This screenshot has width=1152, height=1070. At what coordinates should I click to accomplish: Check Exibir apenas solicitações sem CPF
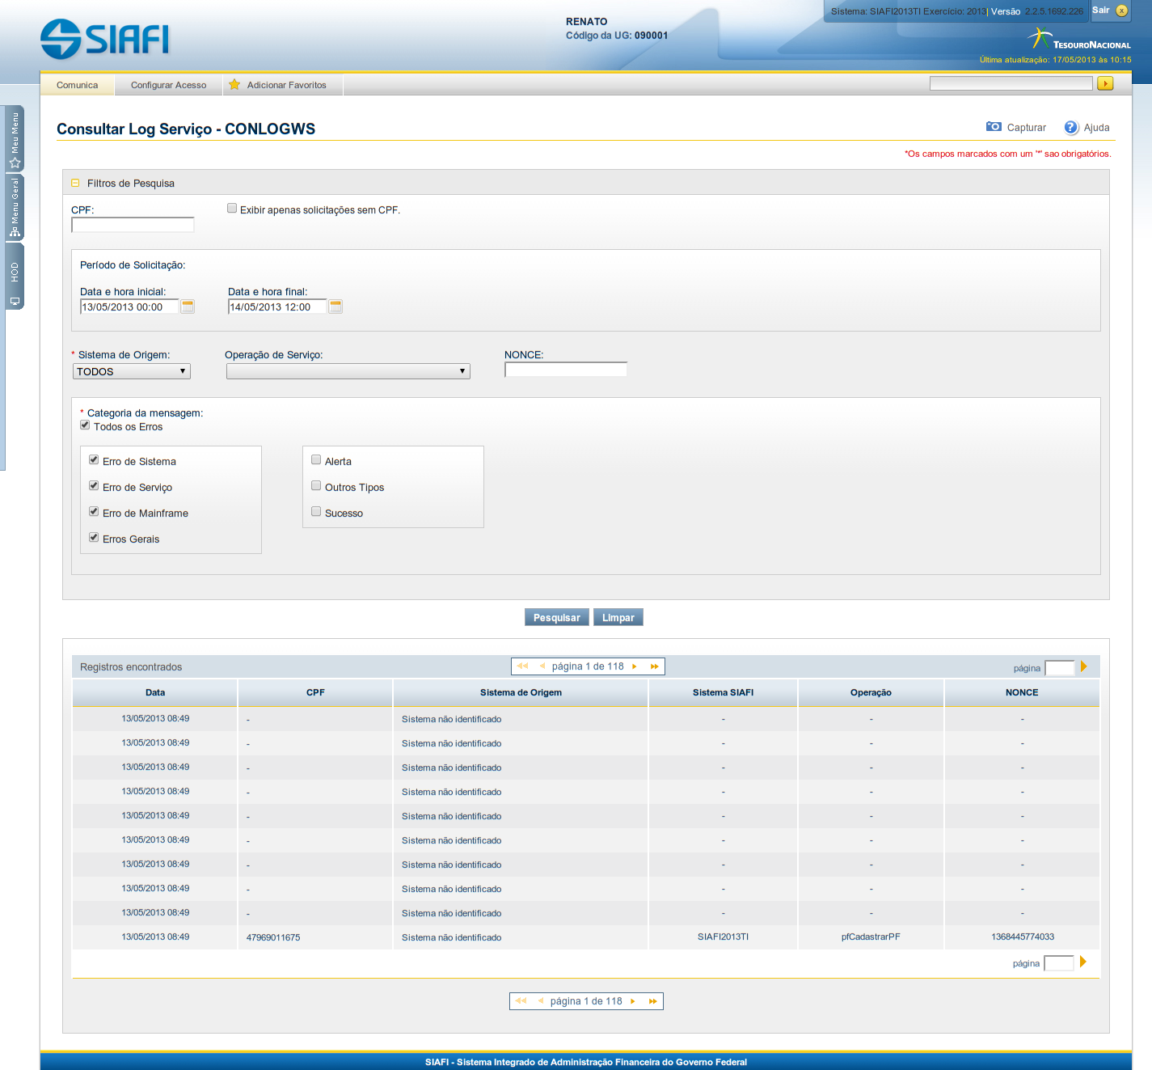point(232,209)
